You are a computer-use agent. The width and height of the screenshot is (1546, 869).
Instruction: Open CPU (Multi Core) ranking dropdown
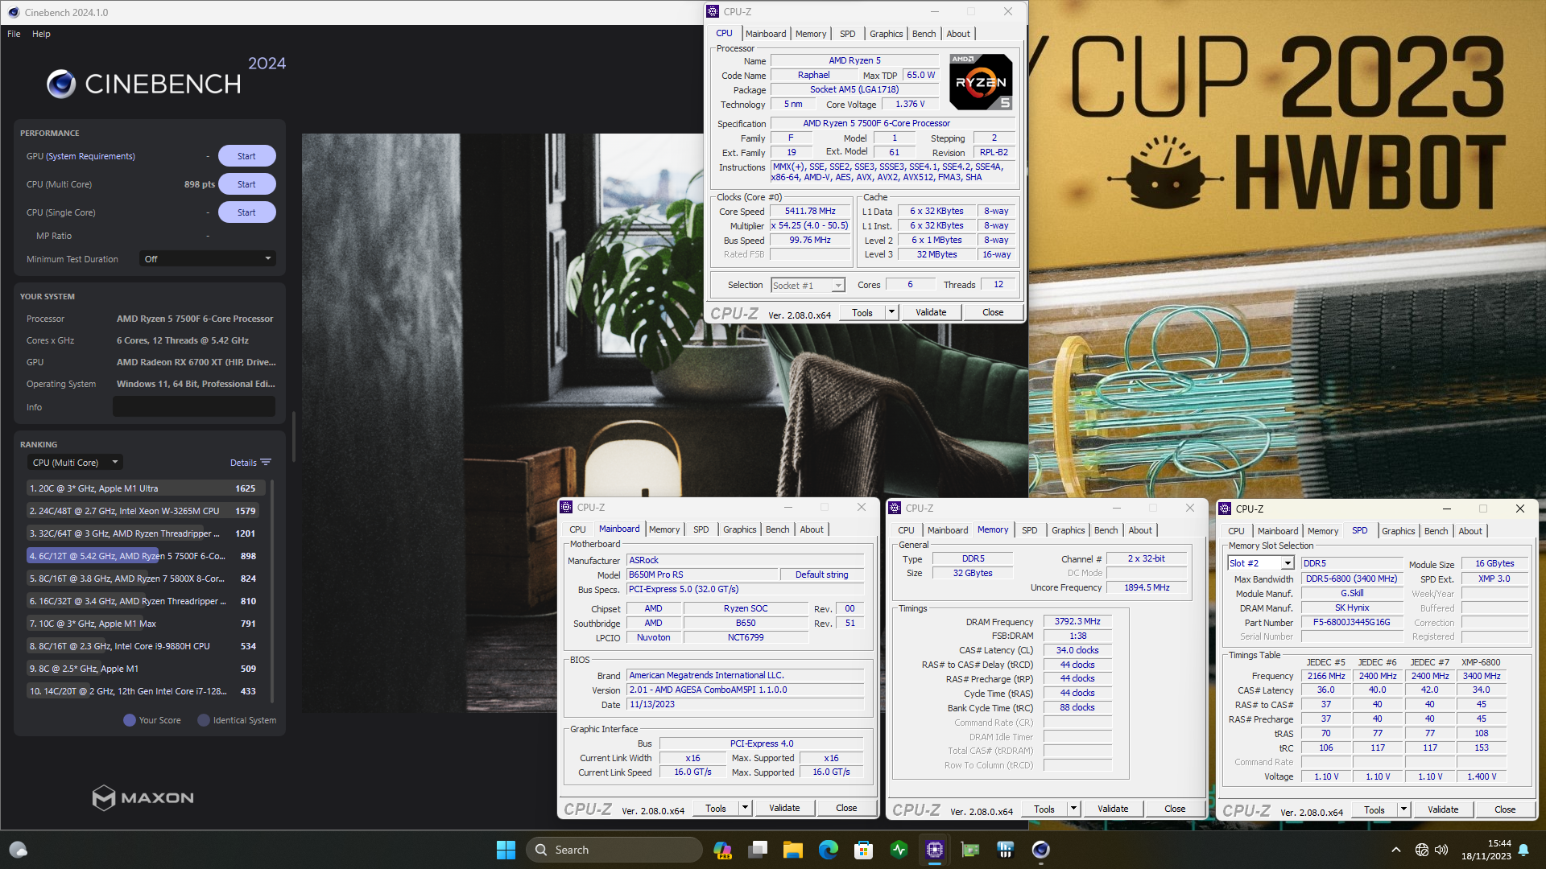(x=75, y=463)
